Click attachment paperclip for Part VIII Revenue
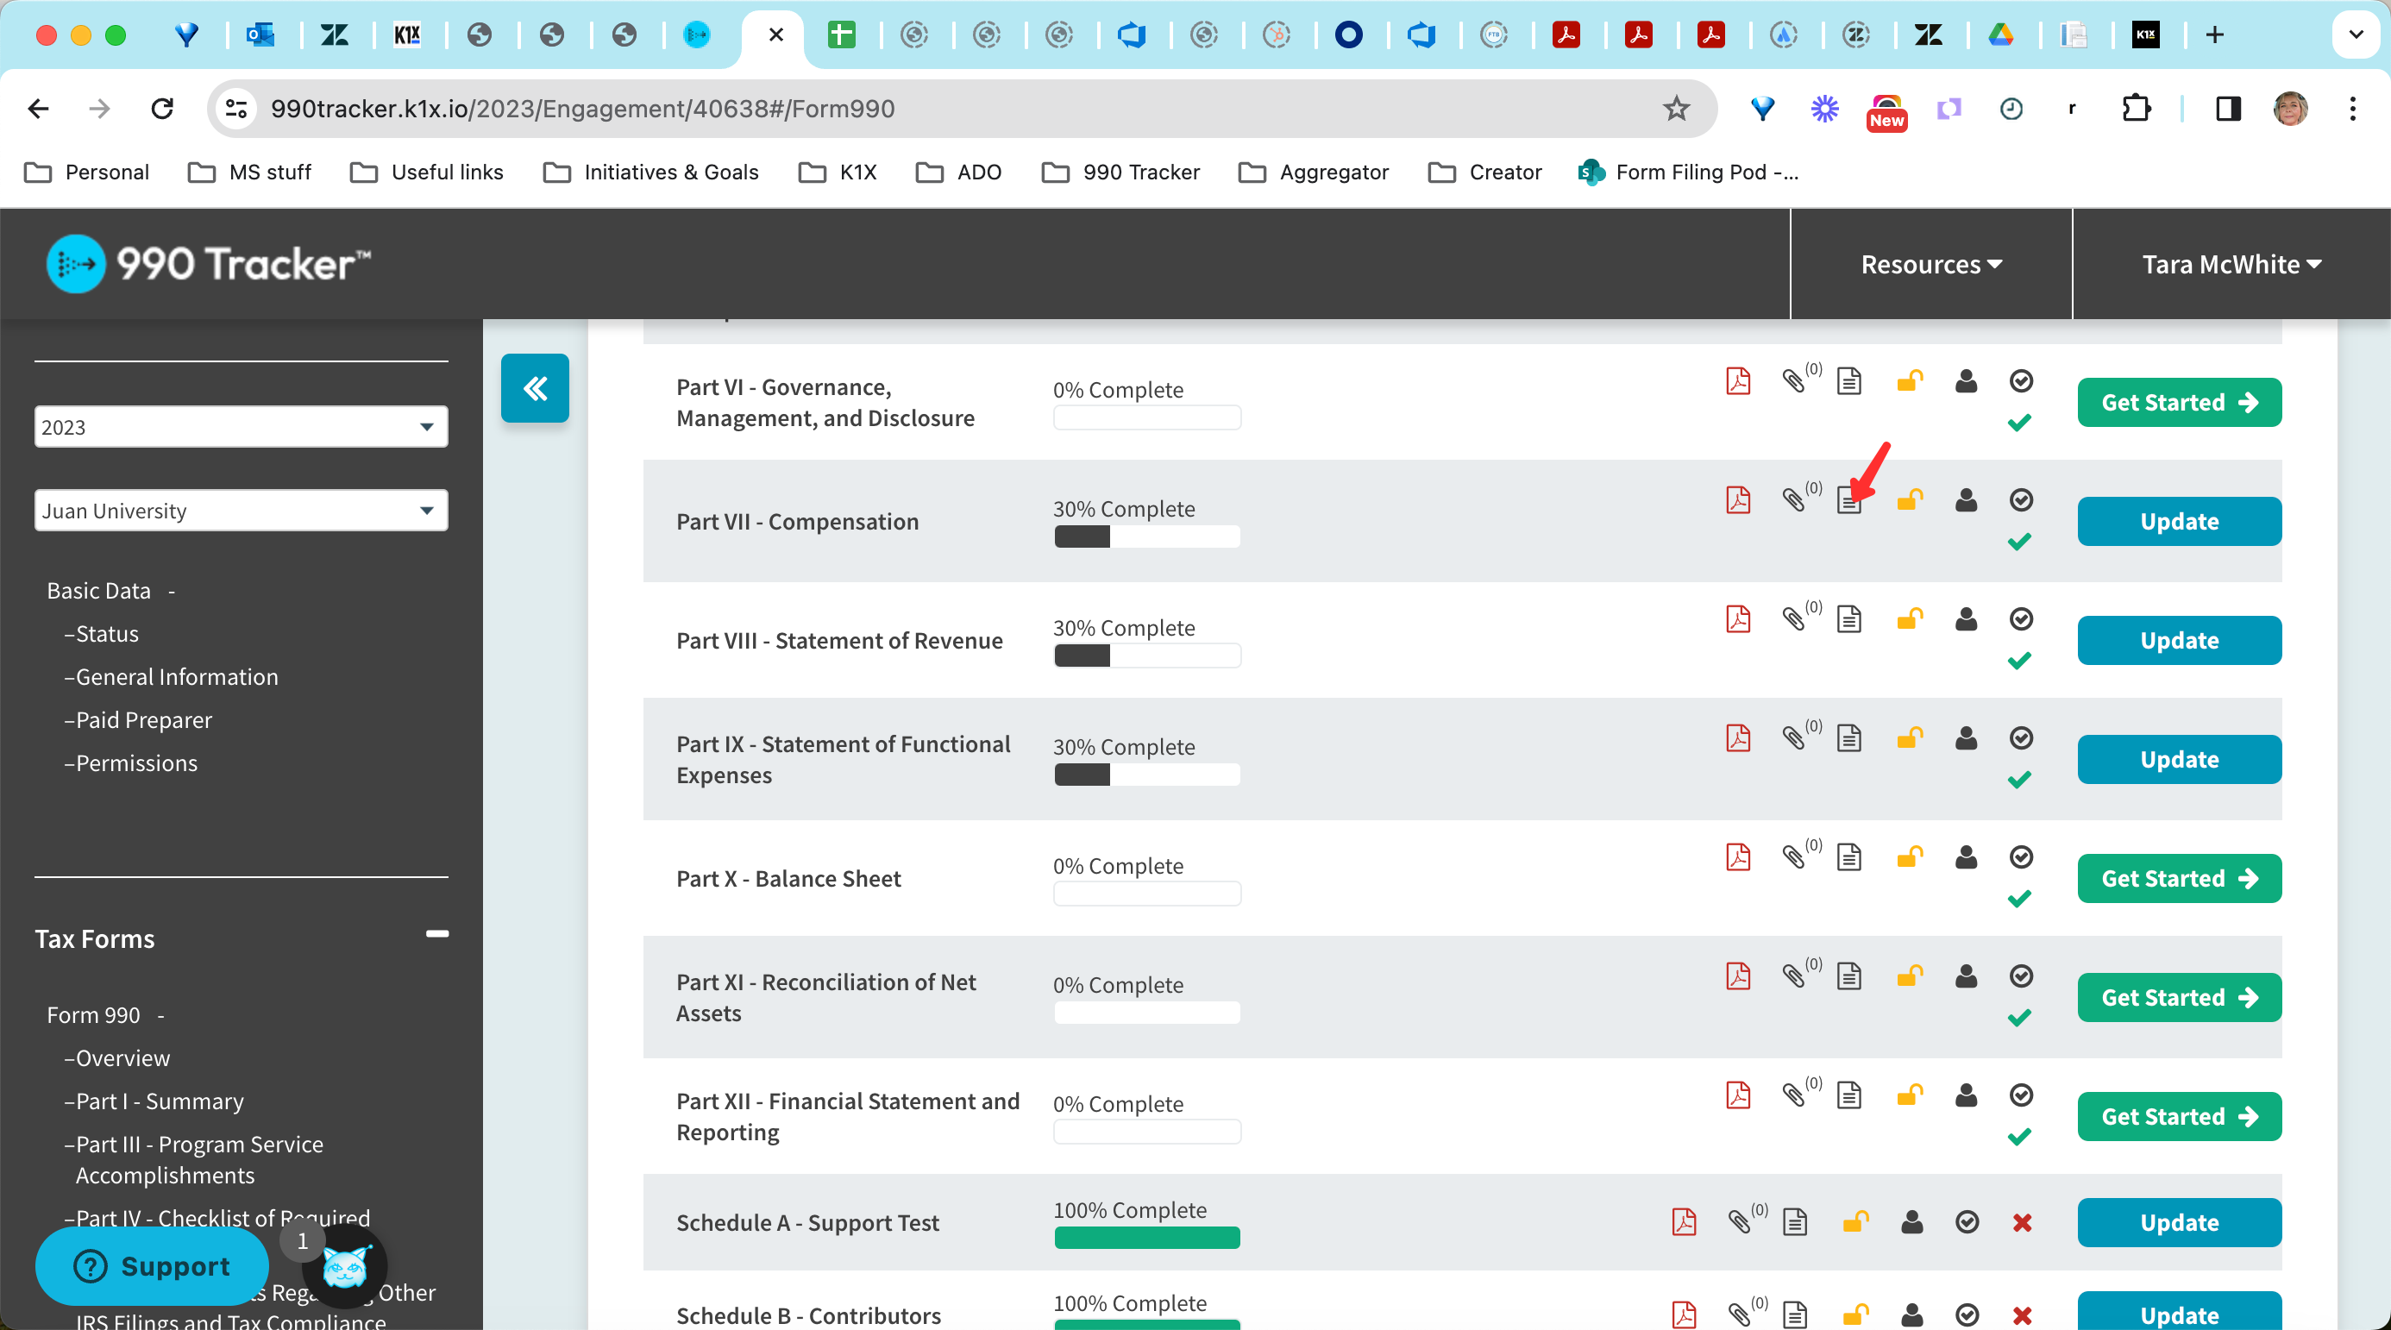2391x1330 pixels. point(1793,619)
